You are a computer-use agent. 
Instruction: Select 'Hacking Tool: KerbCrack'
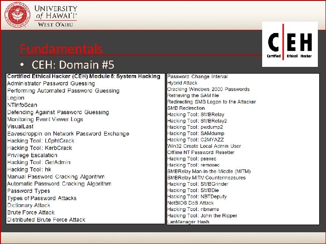click(39, 148)
